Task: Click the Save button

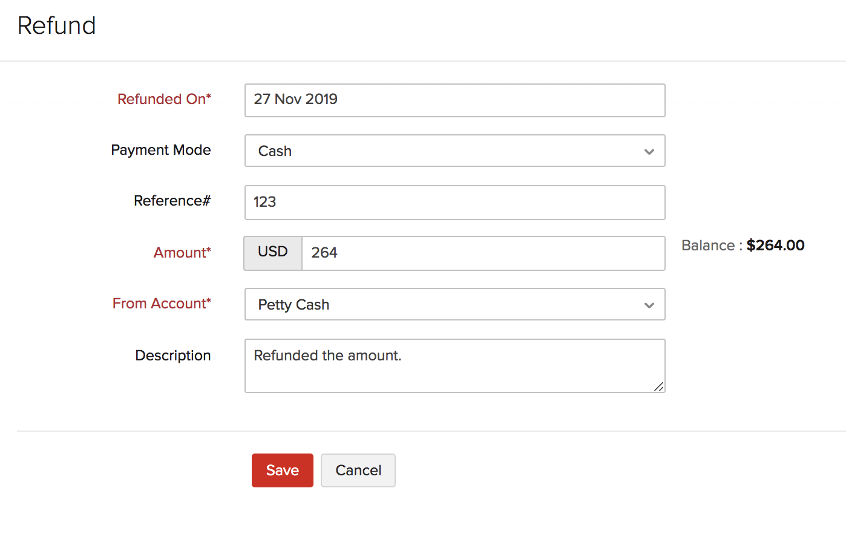Action: click(x=282, y=470)
